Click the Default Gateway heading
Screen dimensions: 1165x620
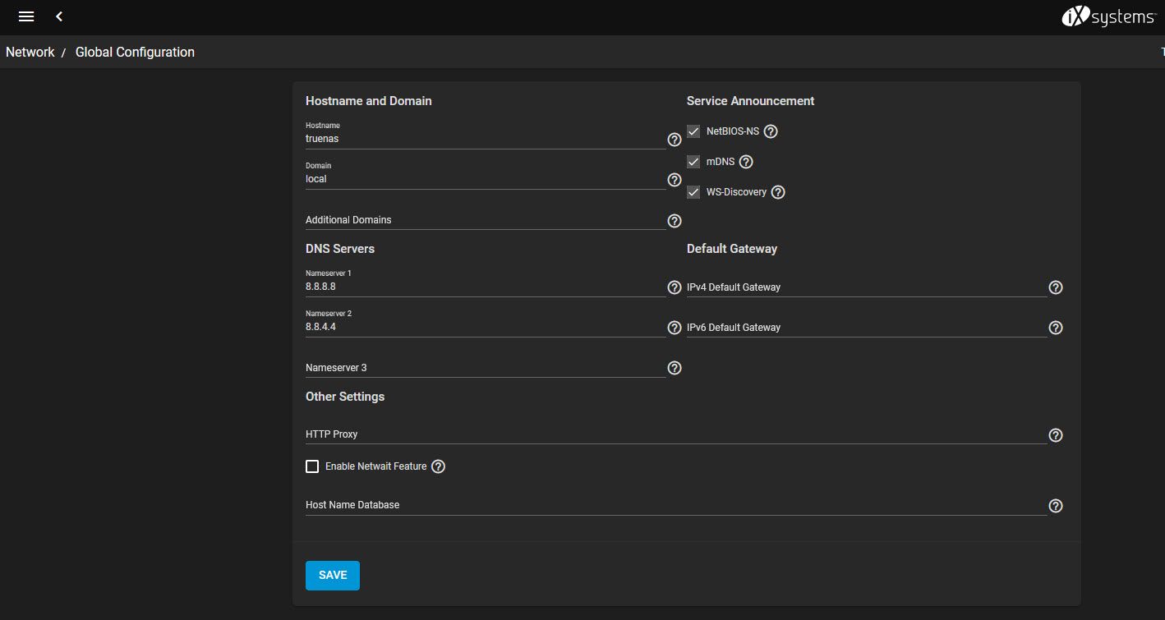pos(732,249)
